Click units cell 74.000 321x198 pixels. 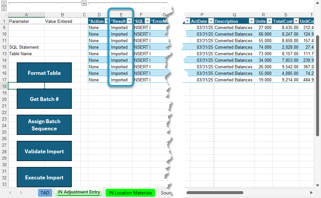click(264, 47)
